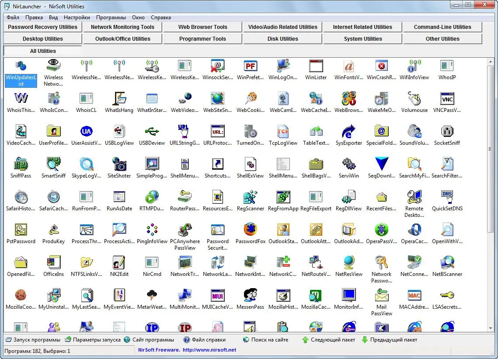Click Параметры запуска button

click(x=93, y=340)
